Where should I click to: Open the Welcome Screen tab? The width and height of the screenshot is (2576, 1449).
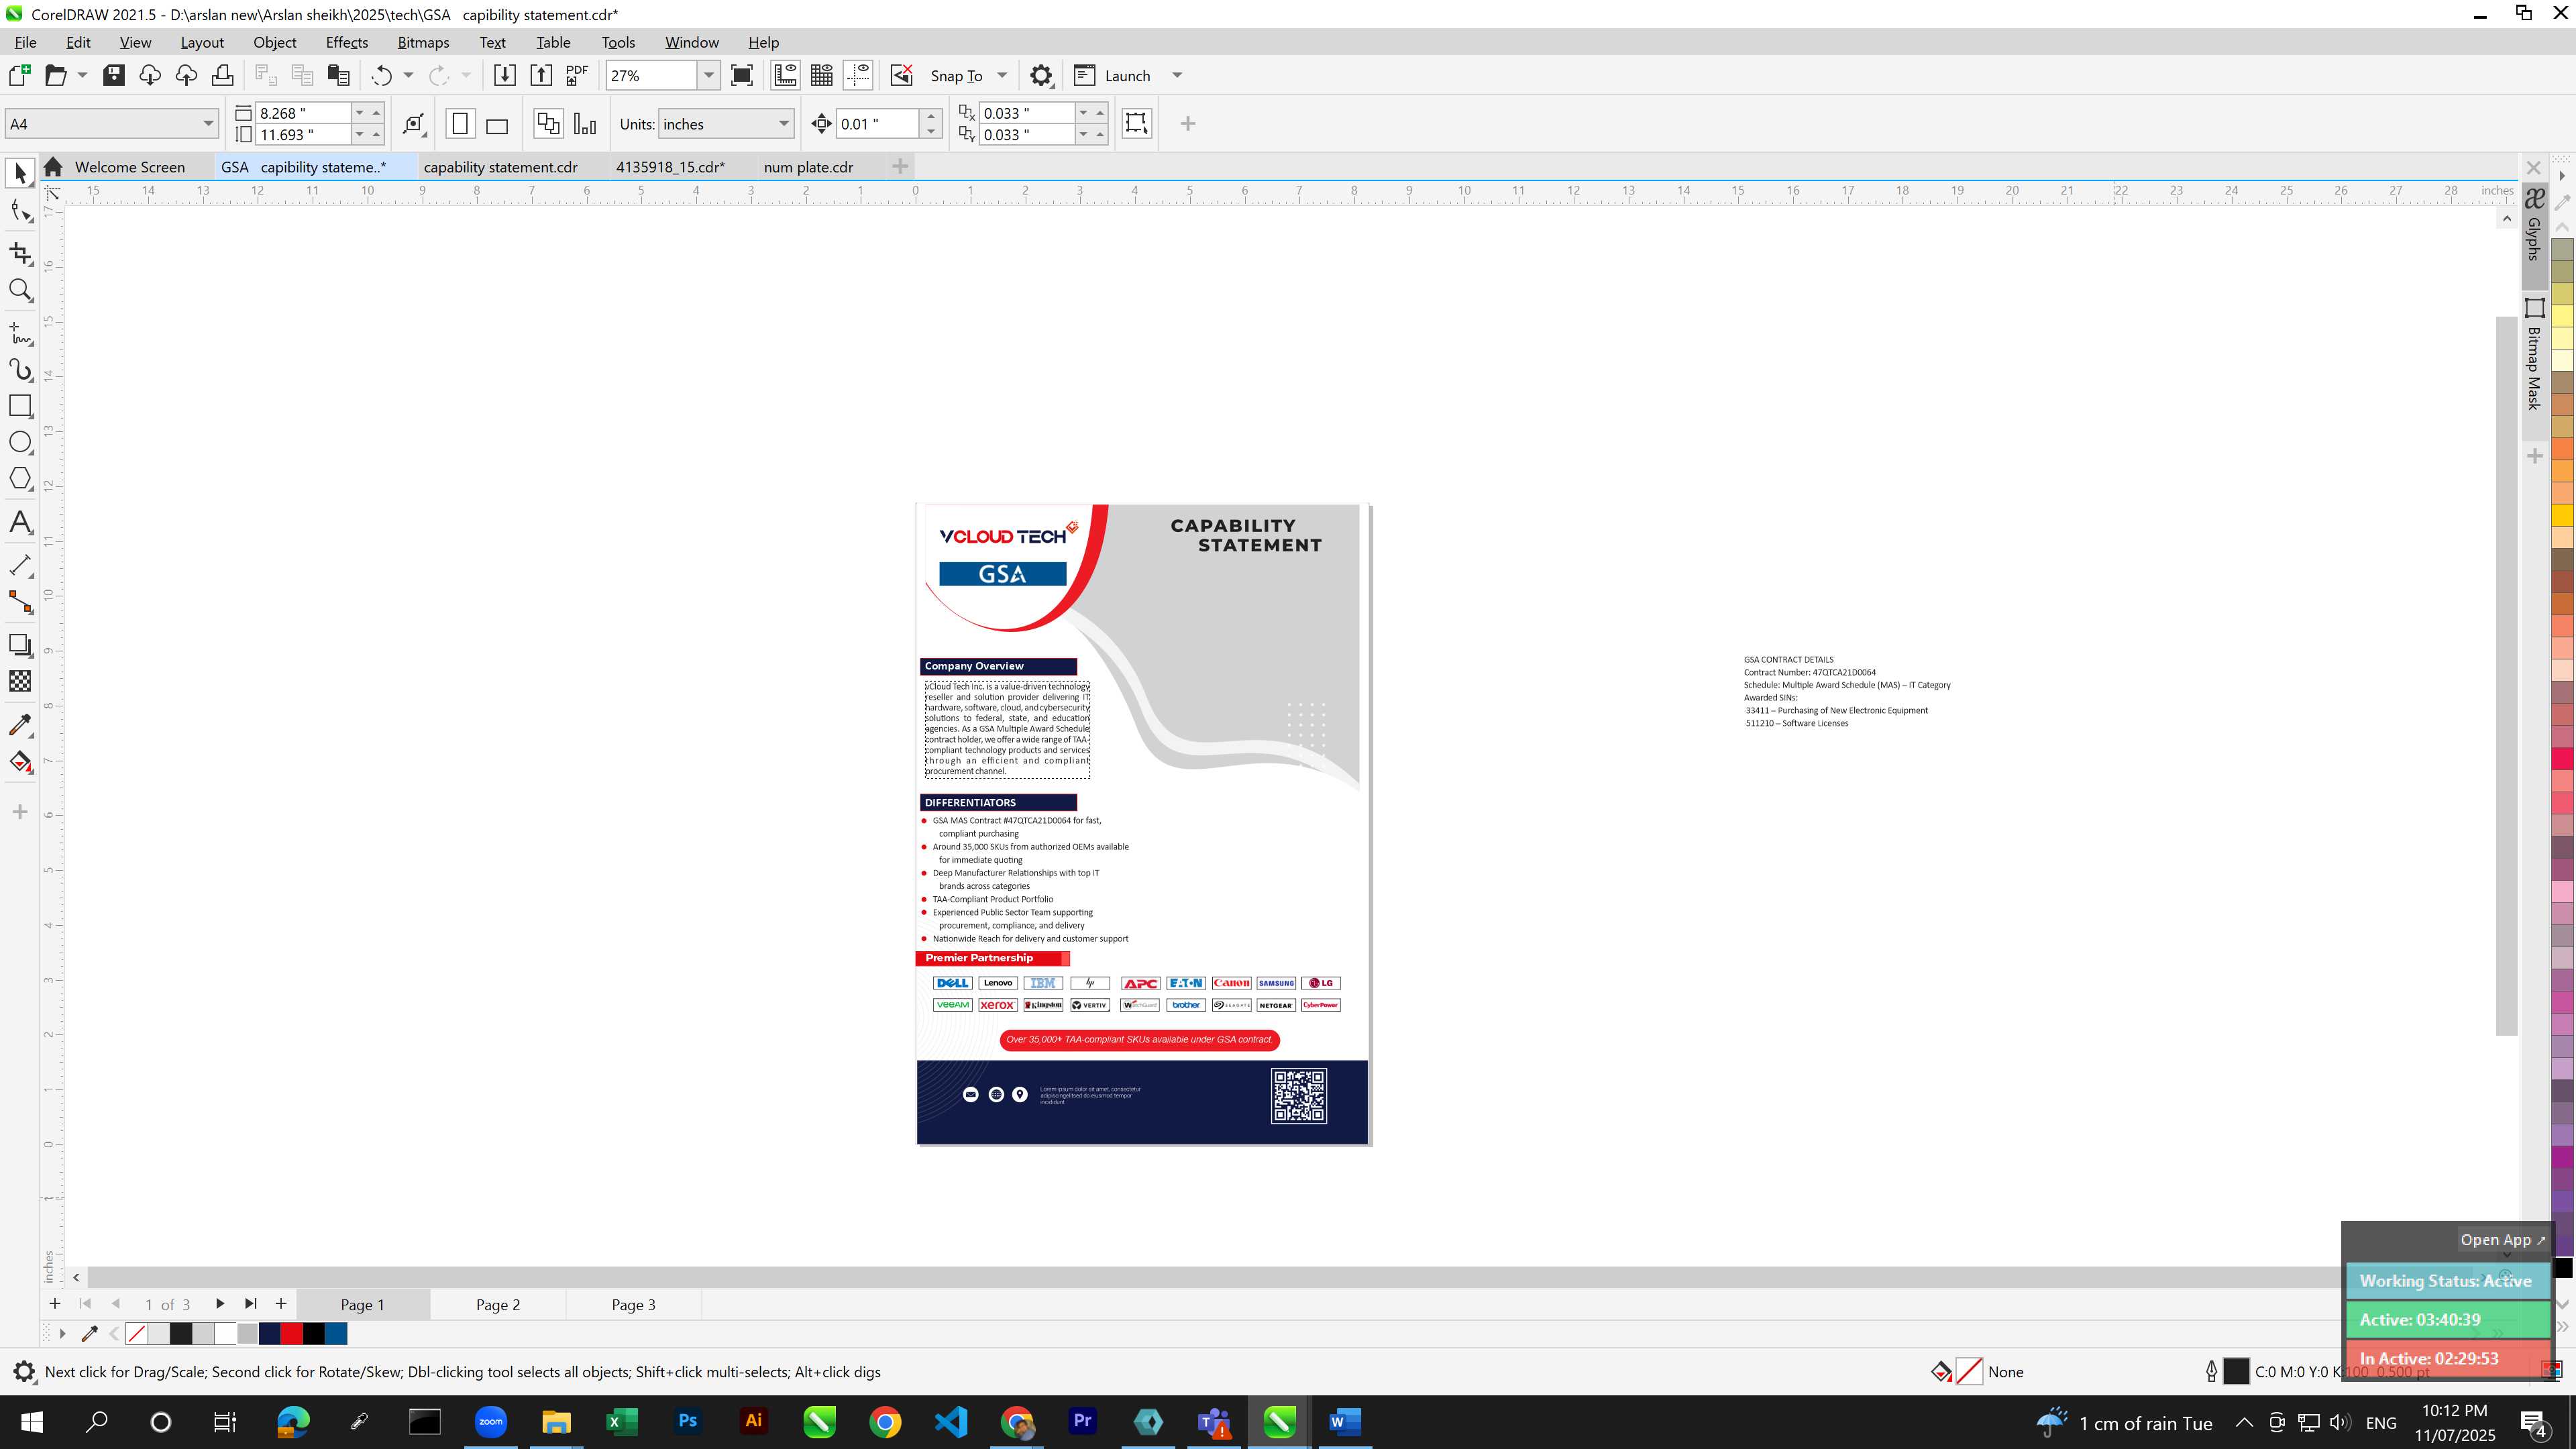pos(129,167)
